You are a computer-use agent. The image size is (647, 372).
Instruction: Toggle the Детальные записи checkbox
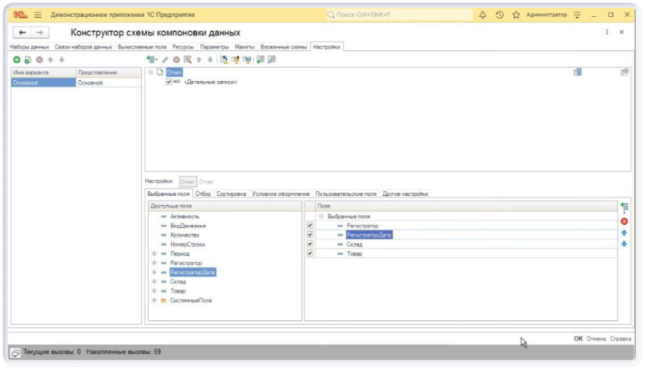(x=169, y=82)
